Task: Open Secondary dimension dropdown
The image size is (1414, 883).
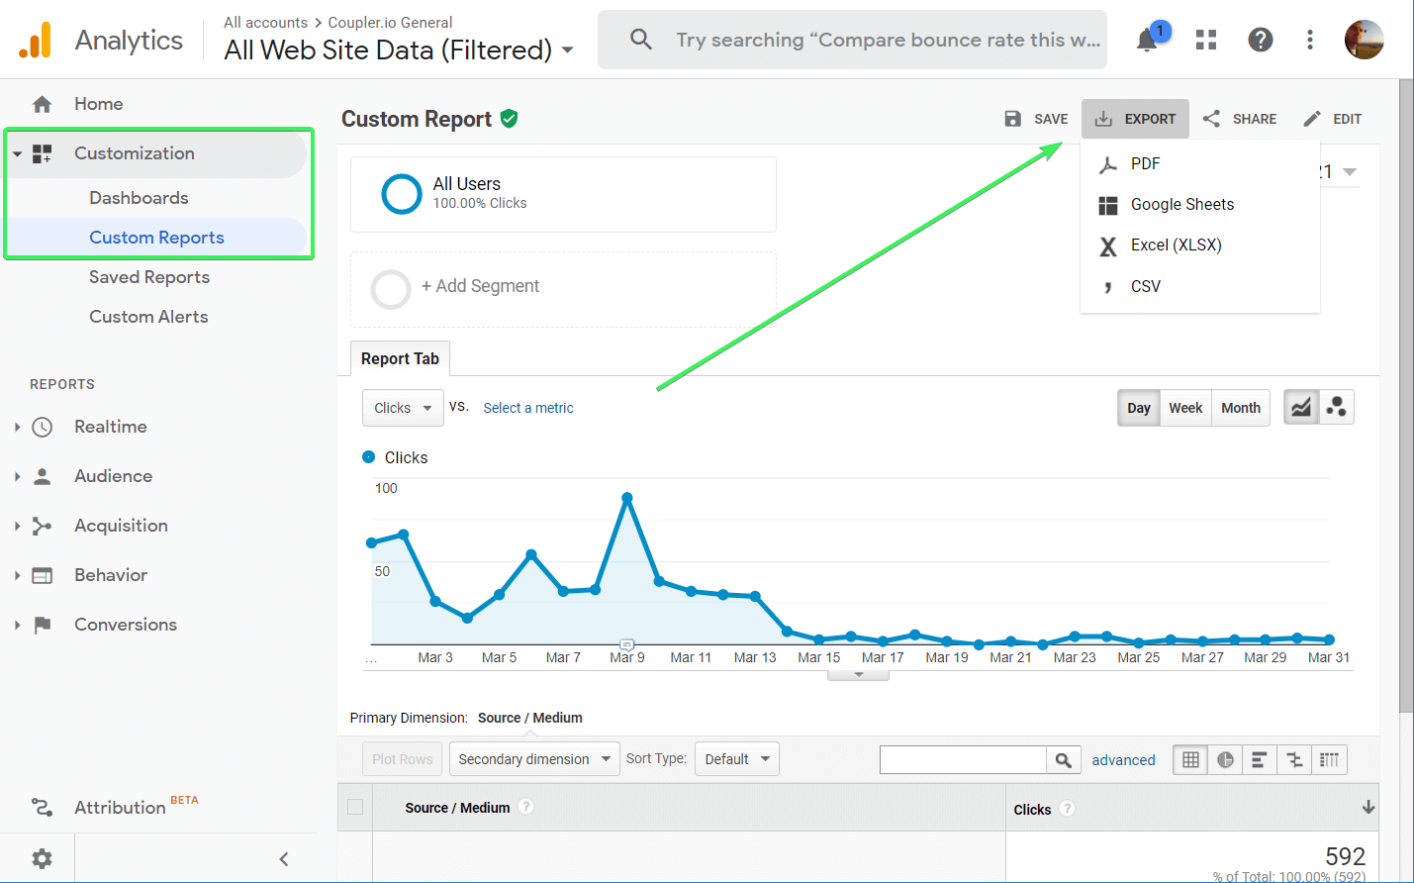Action: pyautogui.click(x=534, y=759)
